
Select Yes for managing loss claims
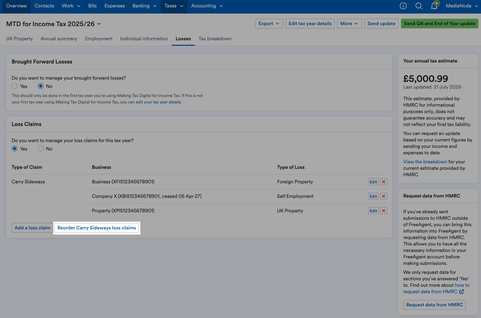(15, 149)
